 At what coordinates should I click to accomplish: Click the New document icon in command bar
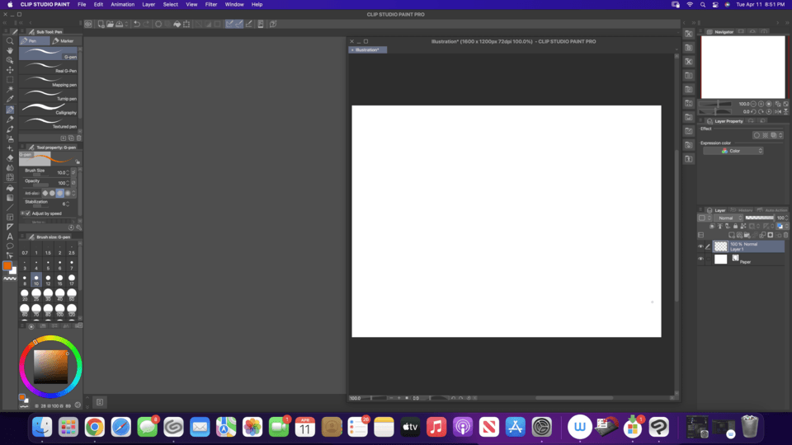tap(101, 24)
